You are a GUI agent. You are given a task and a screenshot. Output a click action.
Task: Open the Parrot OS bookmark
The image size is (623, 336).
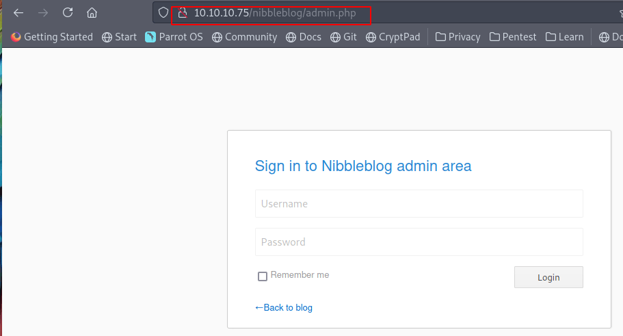[x=174, y=37]
